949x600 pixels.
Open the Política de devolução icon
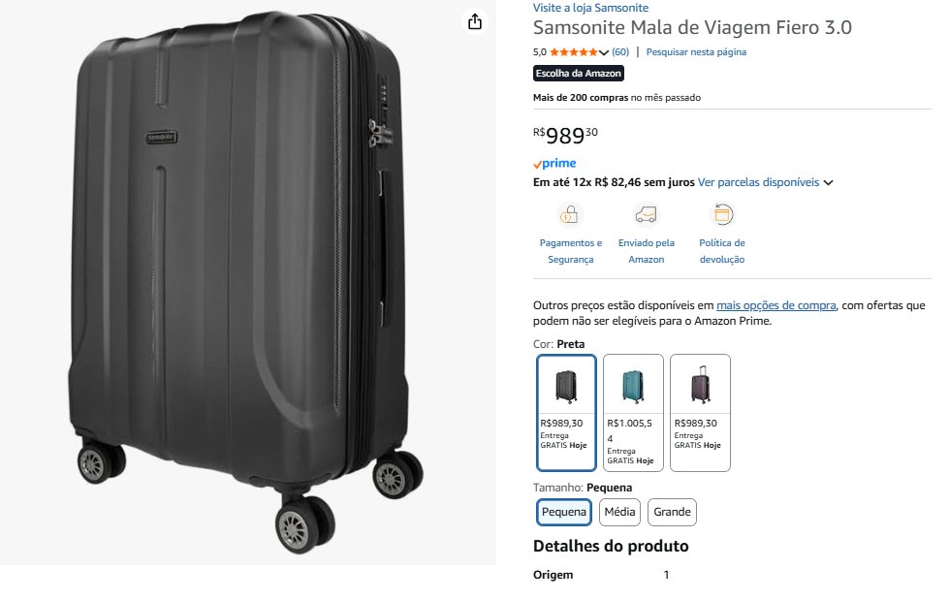722,214
